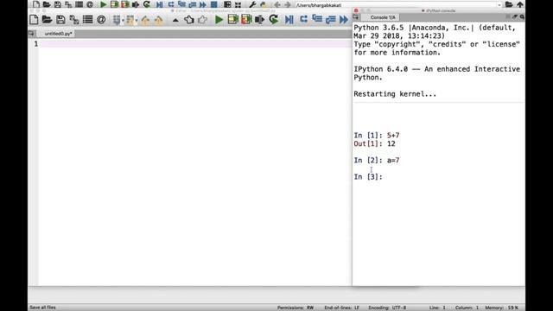The height and width of the screenshot is (311, 553).
Task: Click "Python 3.6.5 |Anaconda, Inc.|" banner line
Action: point(414,28)
